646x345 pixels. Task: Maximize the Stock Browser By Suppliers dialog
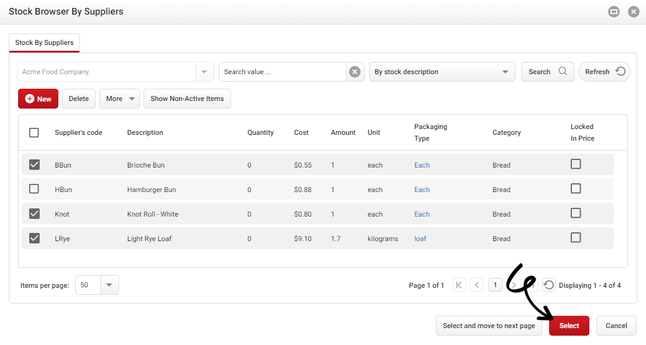(x=614, y=12)
